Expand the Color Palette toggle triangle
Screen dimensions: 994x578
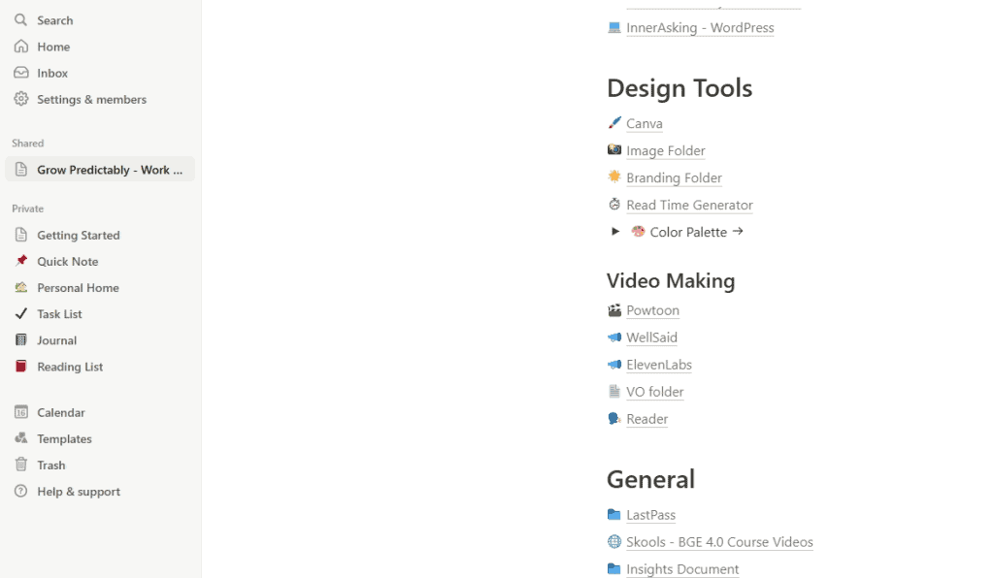pyautogui.click(x=614, y=232)
